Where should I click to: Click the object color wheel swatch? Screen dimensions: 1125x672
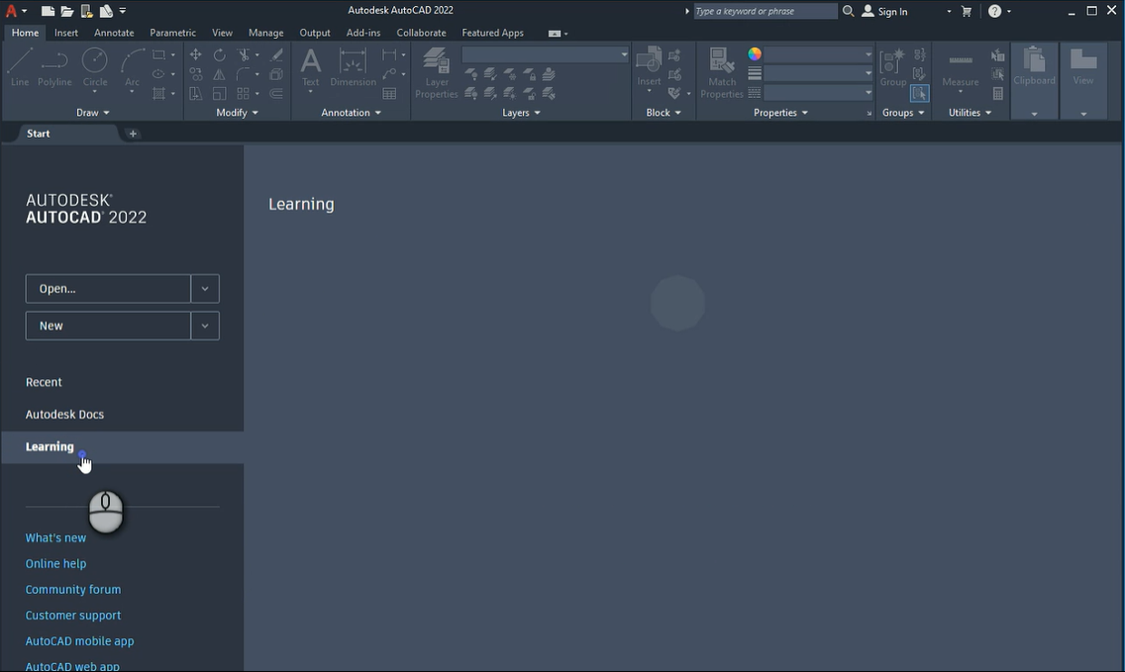754,54
